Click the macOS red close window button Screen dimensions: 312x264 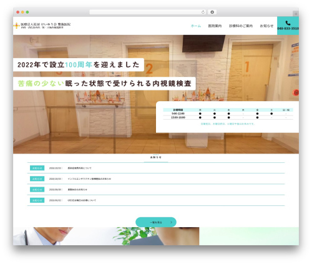coord(18,12)
